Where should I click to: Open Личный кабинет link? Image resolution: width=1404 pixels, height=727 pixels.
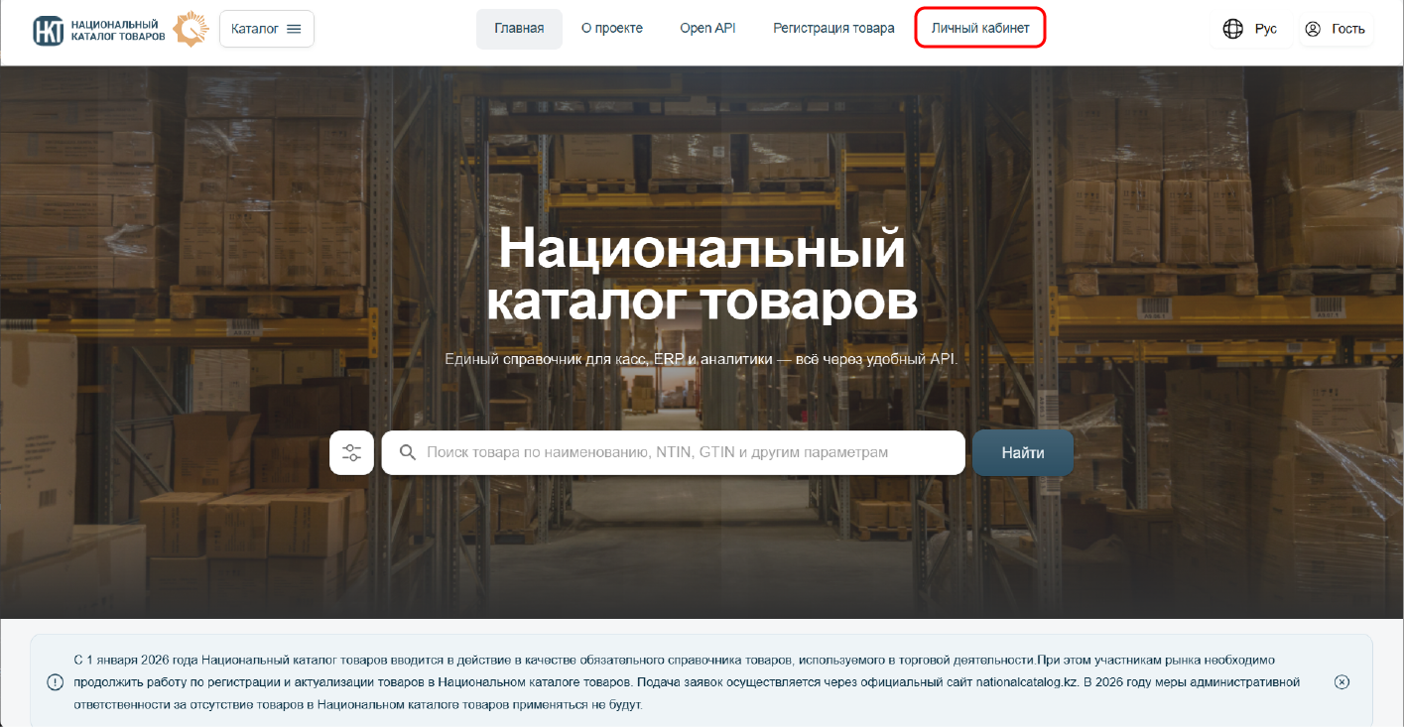980,29
